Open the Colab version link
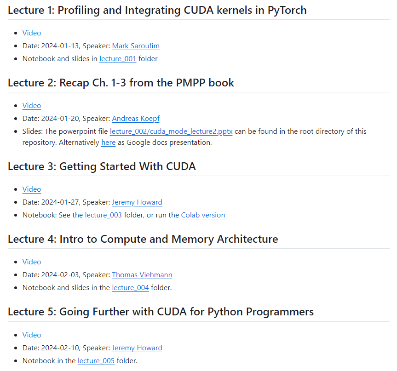 [203, 215]
